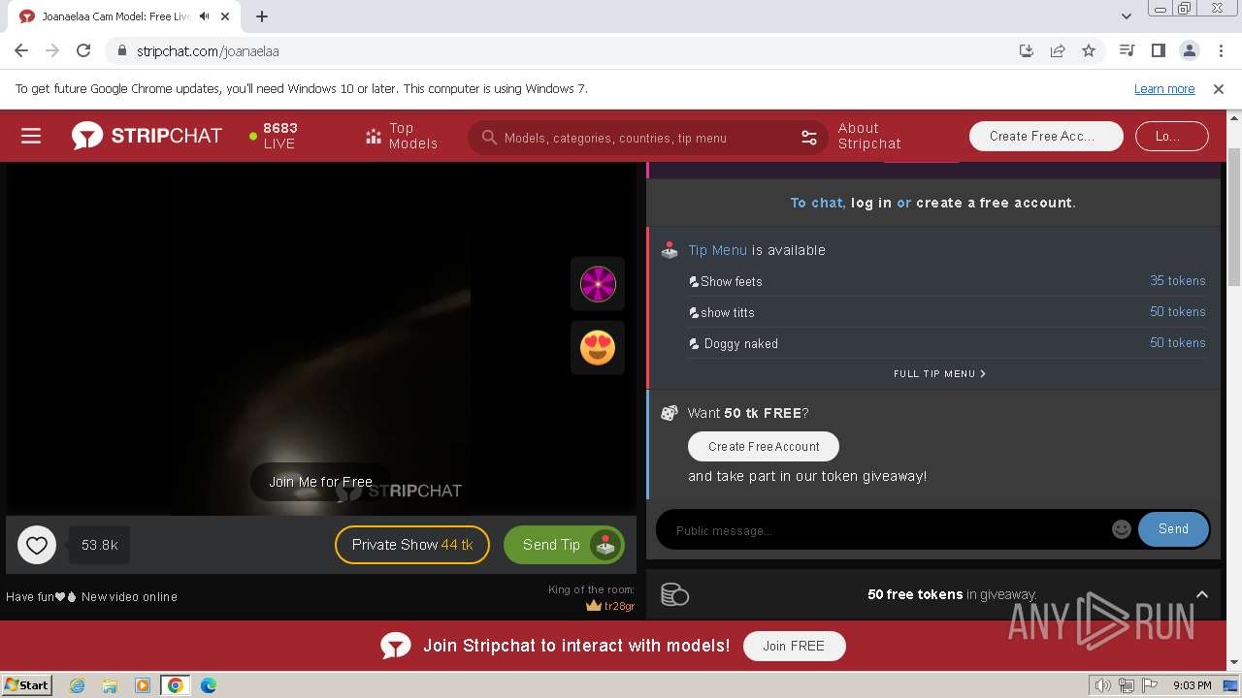Select the Show feets tip item
This screenshot has height=698, width=1242.
(947, 281)
